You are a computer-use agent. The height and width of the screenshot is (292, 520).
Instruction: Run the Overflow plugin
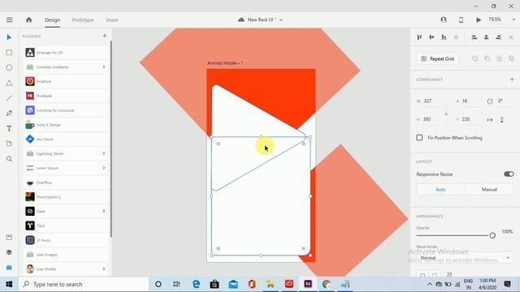tap(66, 182)
